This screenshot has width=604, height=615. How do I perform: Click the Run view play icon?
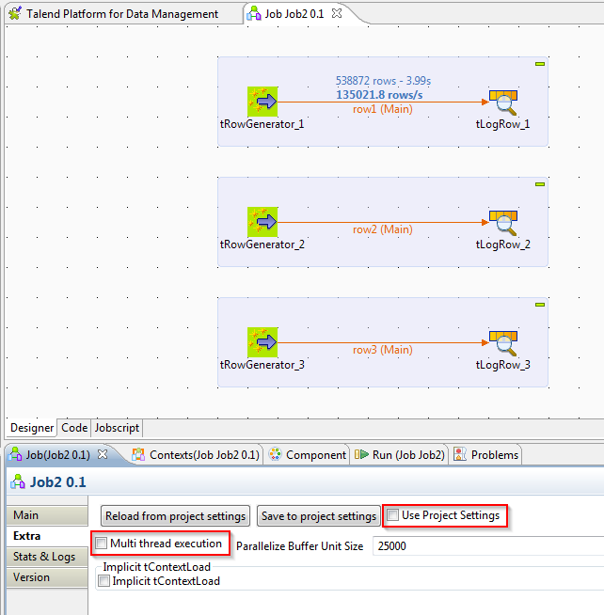click(361, 454)
